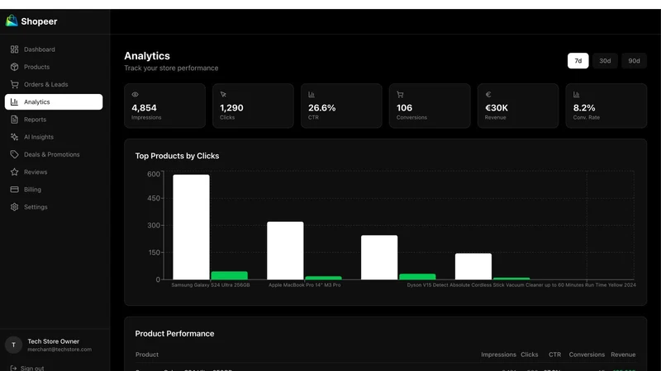
Task: Select the 7d time range
Action: (x=578, y=60)
